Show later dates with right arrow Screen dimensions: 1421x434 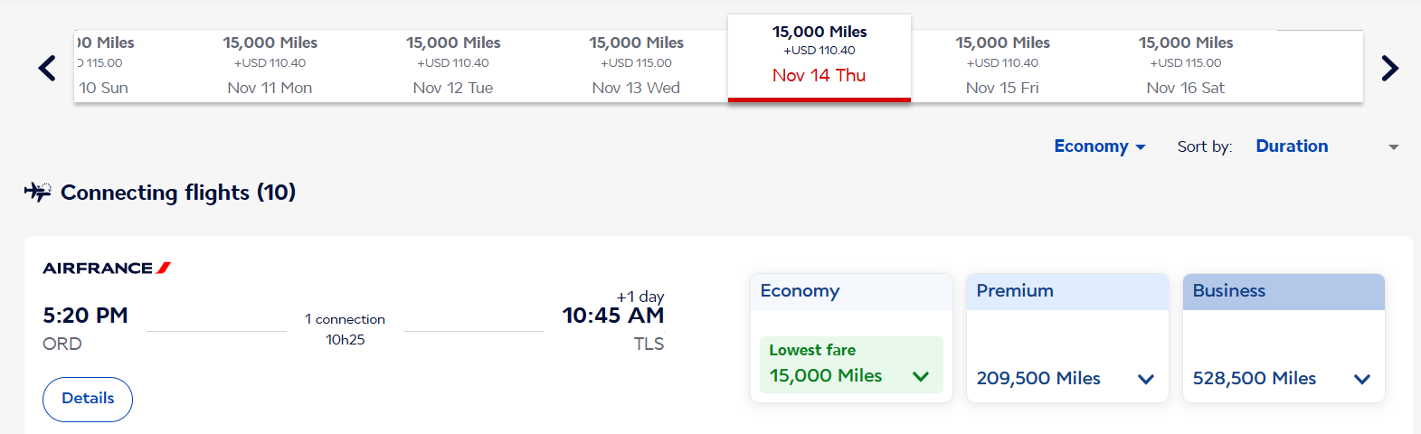click(1389, 68)
